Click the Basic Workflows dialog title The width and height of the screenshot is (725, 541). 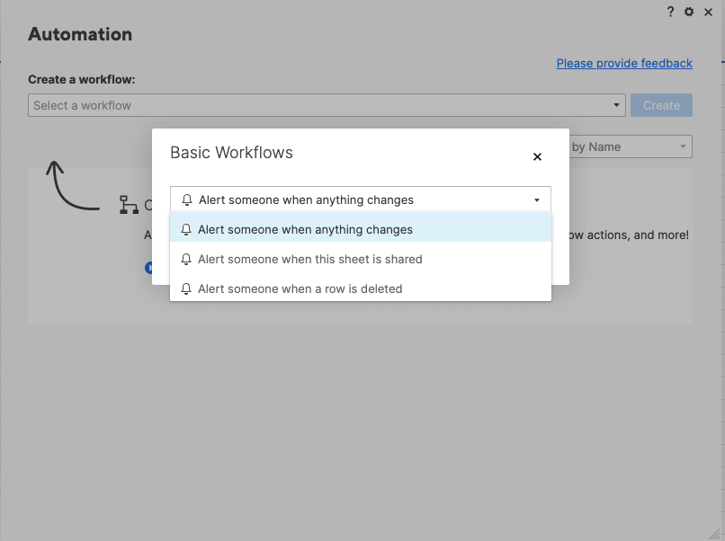tap(231, 153)
